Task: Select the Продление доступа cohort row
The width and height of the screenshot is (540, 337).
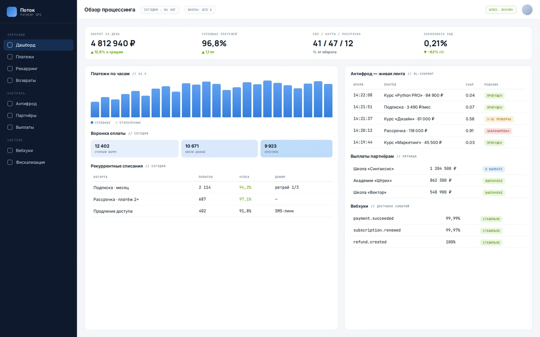Action: (211, 211)
